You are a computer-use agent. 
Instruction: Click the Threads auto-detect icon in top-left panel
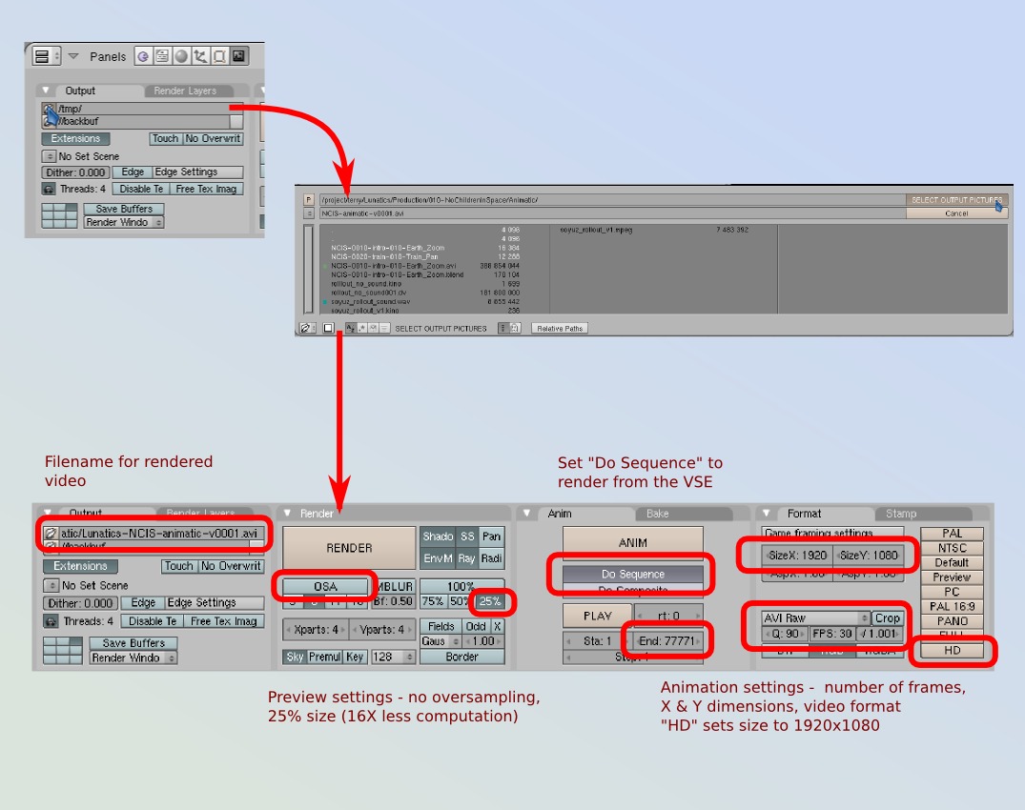pos(49,189)
